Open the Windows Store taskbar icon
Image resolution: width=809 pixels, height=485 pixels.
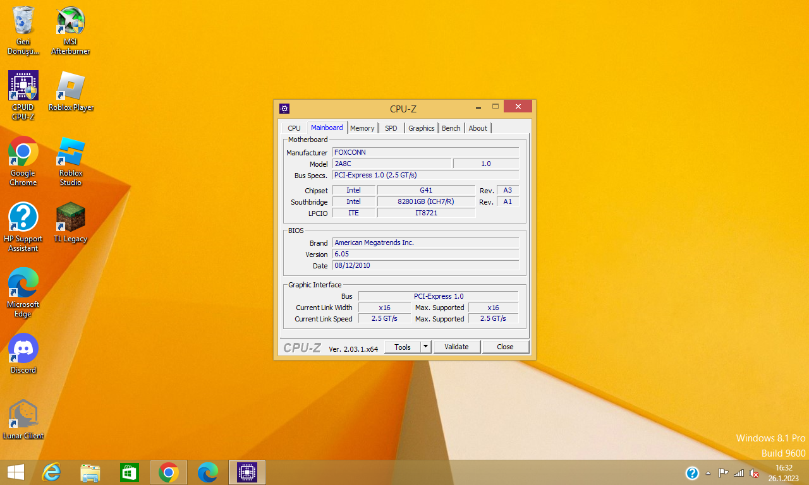[130, 472]
